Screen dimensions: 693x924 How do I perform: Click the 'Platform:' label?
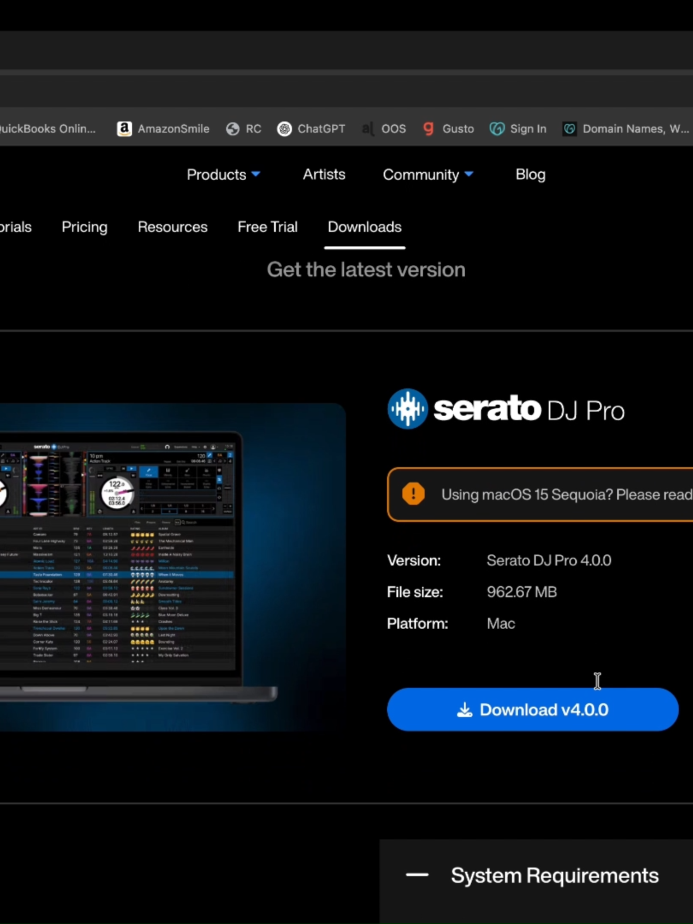pyautogui.click(x=418, y=624)
